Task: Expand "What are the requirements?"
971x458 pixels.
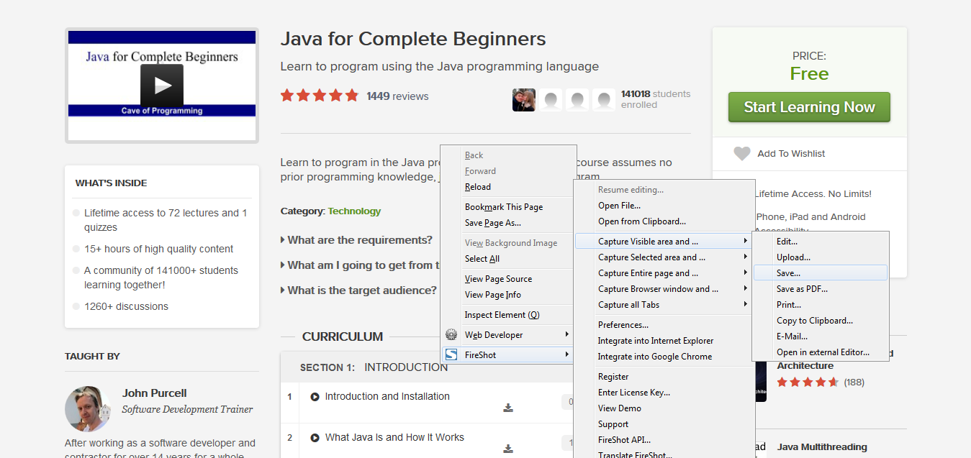Action: [x=356, y=239]
